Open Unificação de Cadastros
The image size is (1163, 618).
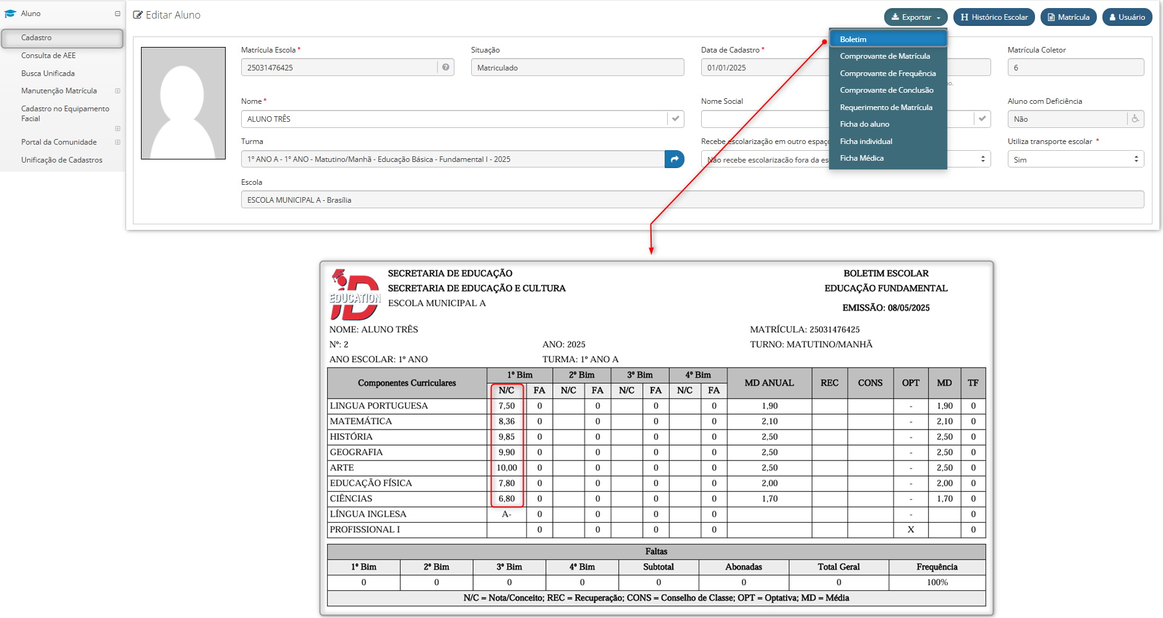[62, 160]
